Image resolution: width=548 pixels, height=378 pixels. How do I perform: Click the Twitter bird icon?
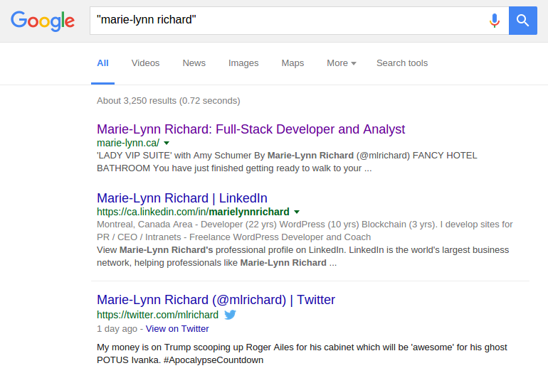click(x=230, y=315)
